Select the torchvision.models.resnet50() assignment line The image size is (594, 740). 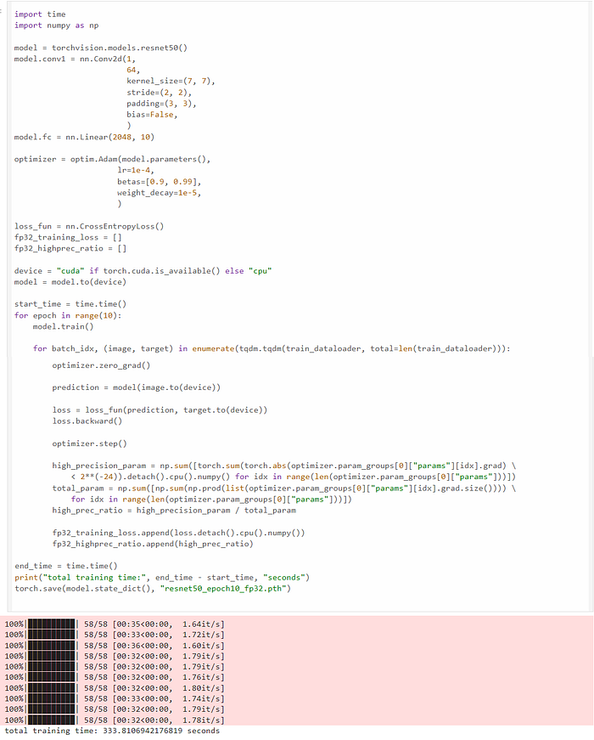point(101,48)
